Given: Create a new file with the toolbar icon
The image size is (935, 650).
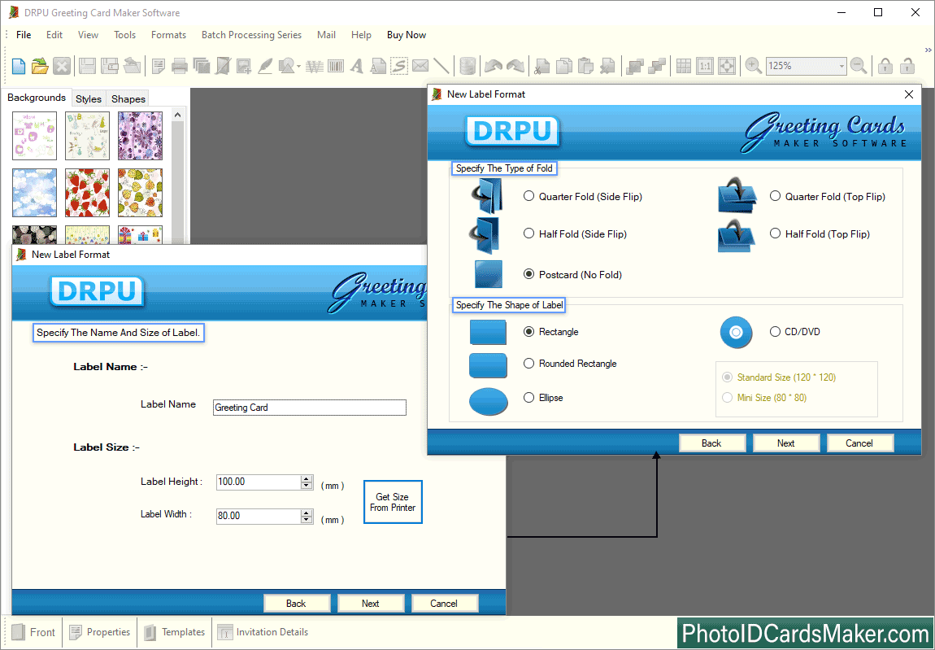Looking at the screenshot, I should [19, 66].
